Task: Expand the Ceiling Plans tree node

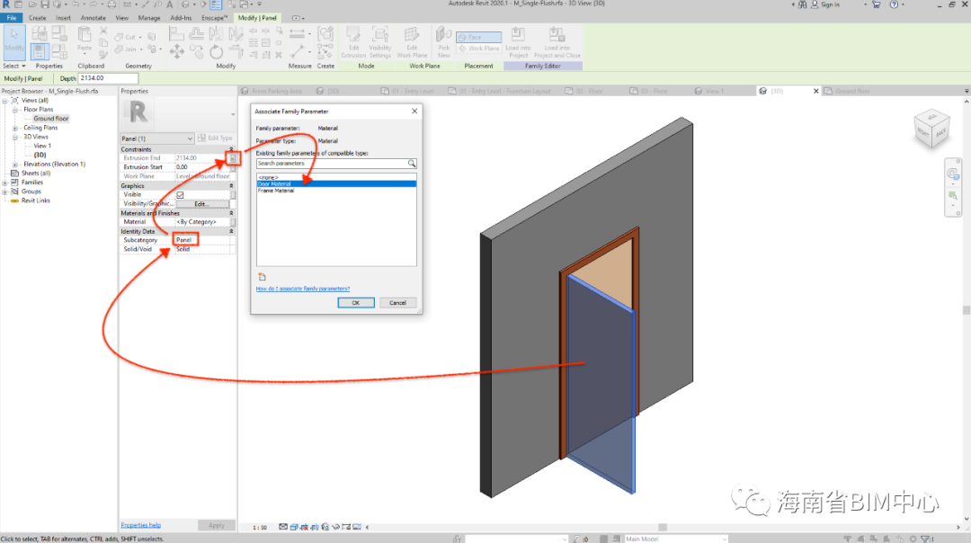Action: point(15,128)
